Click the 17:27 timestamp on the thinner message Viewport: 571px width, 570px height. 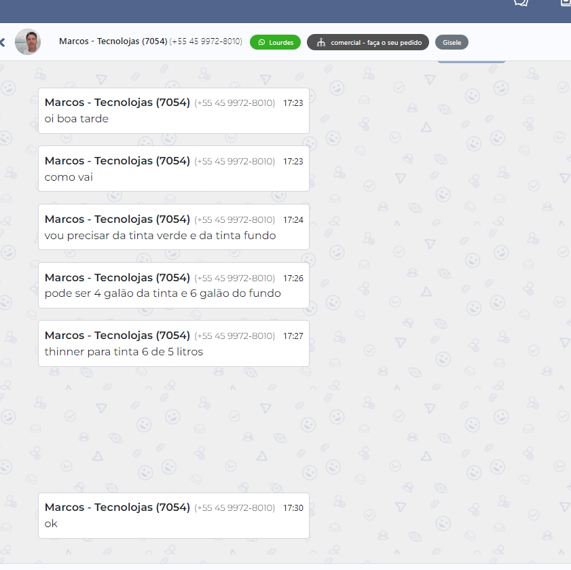point(293,336)
